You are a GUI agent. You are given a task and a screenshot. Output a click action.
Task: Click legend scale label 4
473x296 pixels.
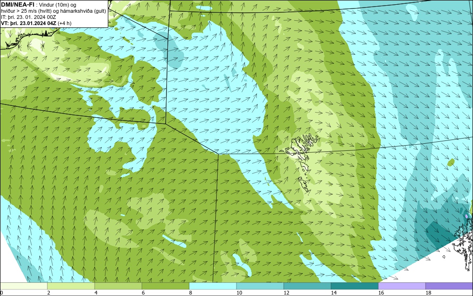pos(96,293)
